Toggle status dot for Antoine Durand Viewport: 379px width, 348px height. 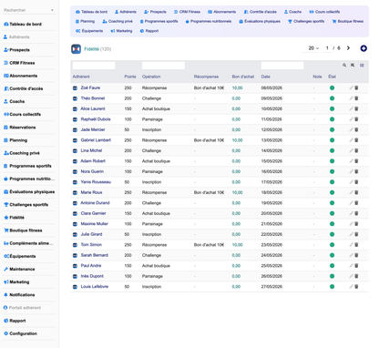[332, 203]
